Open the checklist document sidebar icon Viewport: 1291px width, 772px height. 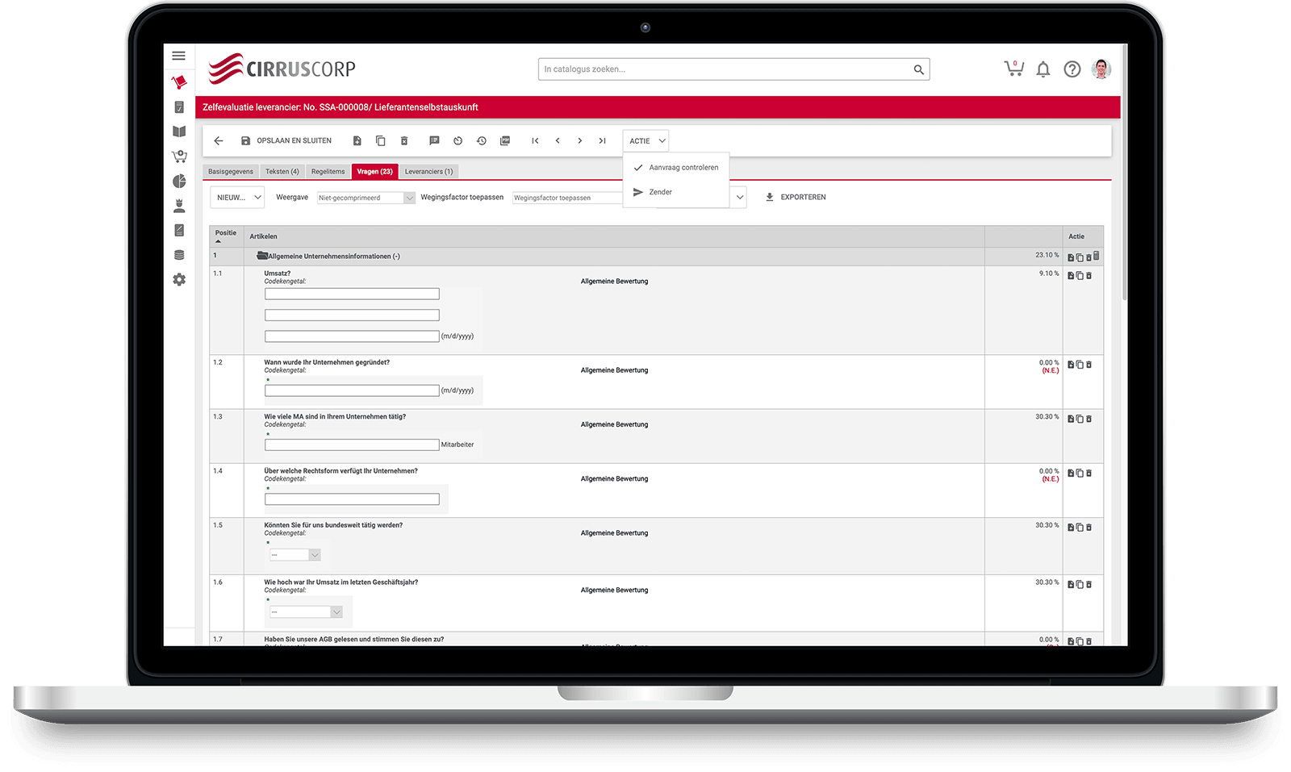179,107
